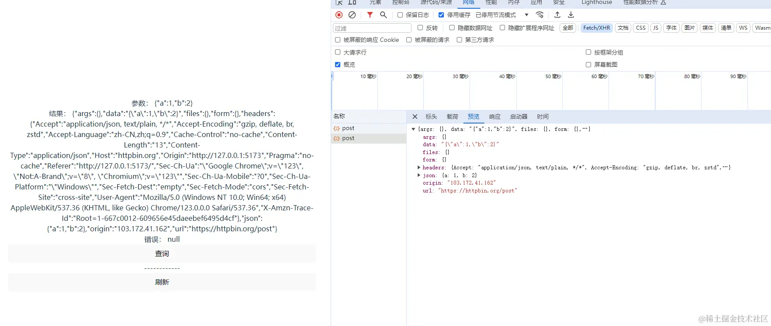Viewport: 771px width, 326px height.
Task: Check the 隐藏扩展程序网址 checkbox
Action: coord(502,27)
